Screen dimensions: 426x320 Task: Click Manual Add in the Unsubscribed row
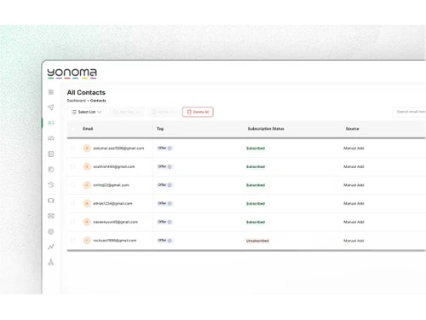coord(354,241)
